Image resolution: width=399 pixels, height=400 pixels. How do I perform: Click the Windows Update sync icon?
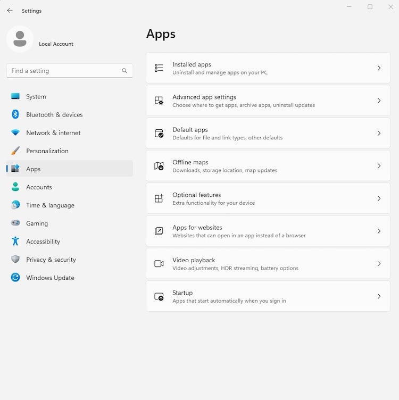click(15, 277)
